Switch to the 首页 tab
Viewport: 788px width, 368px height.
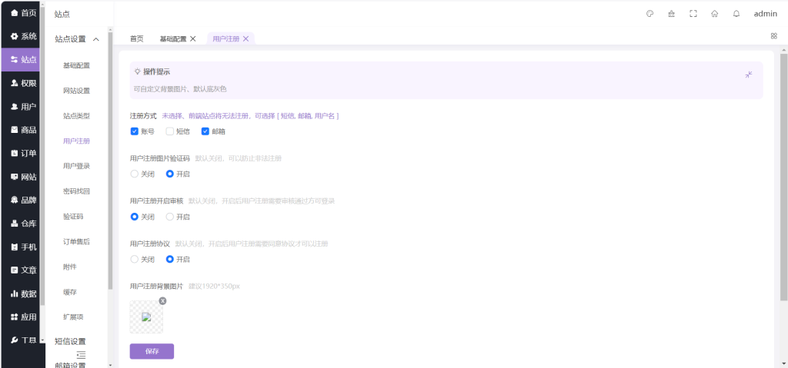pyautogui.click(x=137, y=38)
